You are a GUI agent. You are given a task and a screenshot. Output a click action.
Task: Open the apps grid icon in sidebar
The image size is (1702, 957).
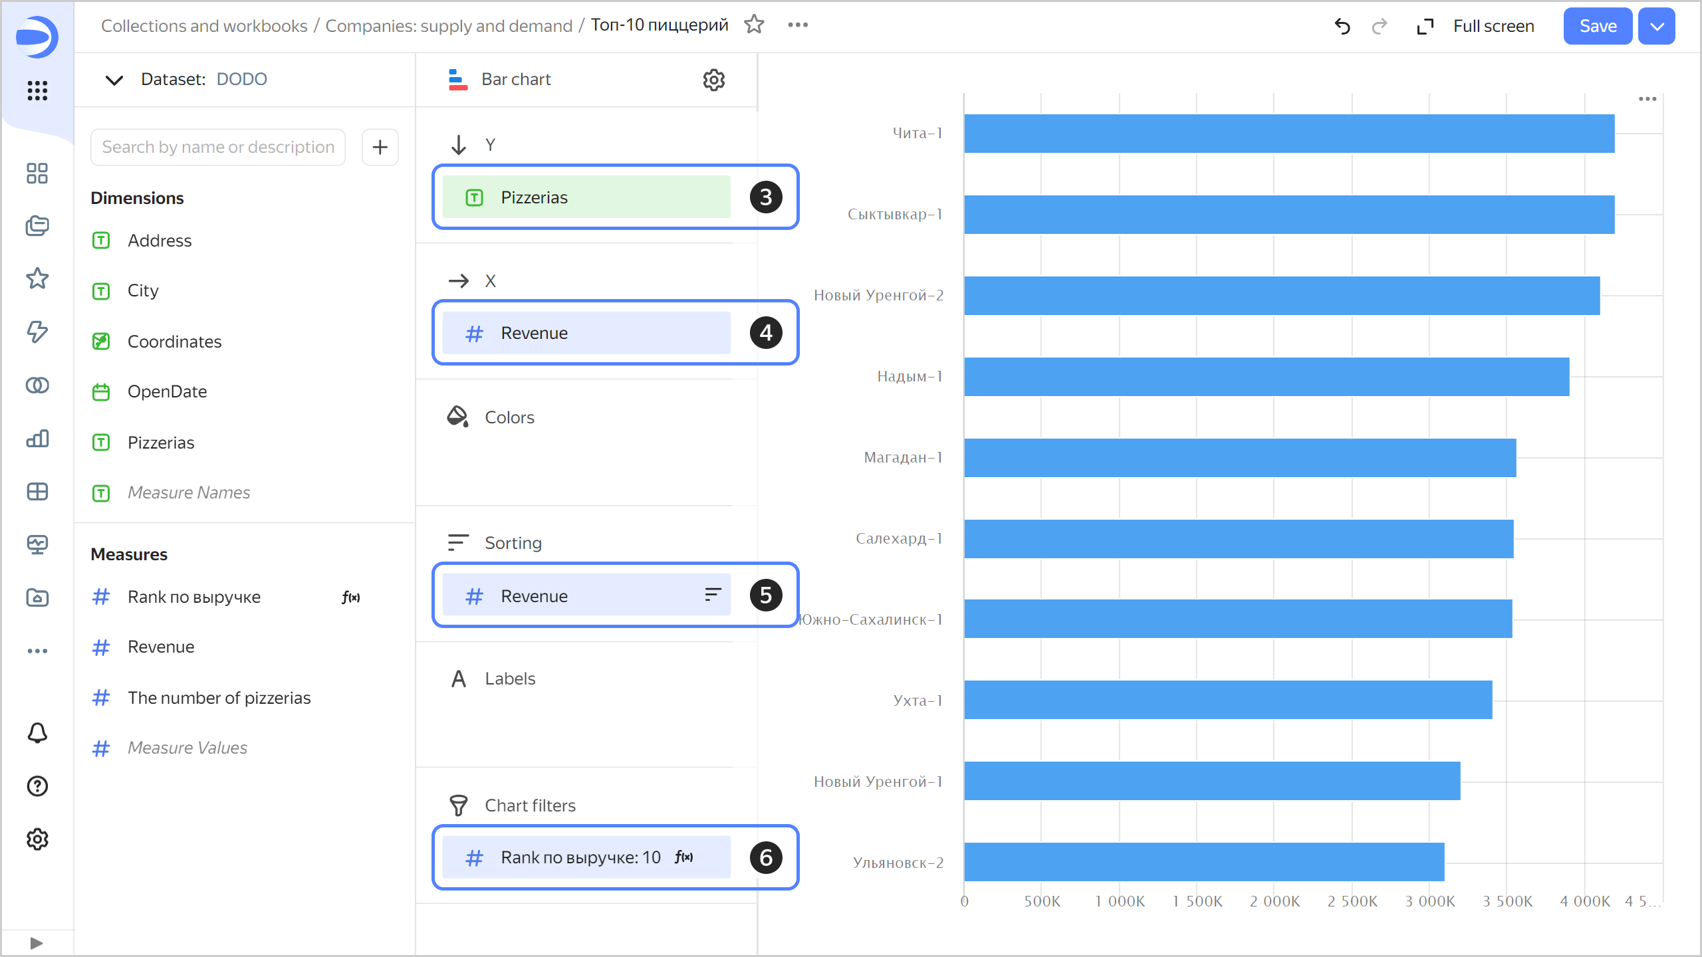[37, 90]
